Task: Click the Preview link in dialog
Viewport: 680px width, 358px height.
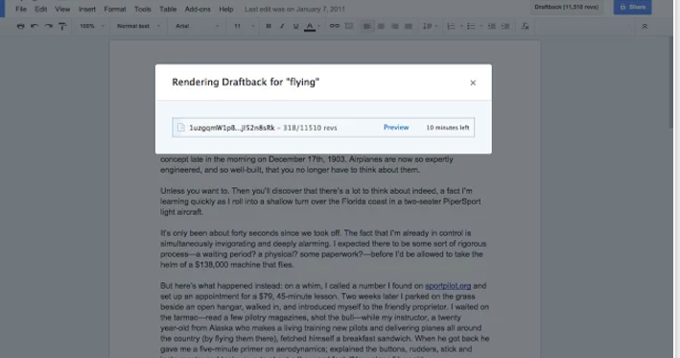Action: click(x=396, y=127)
